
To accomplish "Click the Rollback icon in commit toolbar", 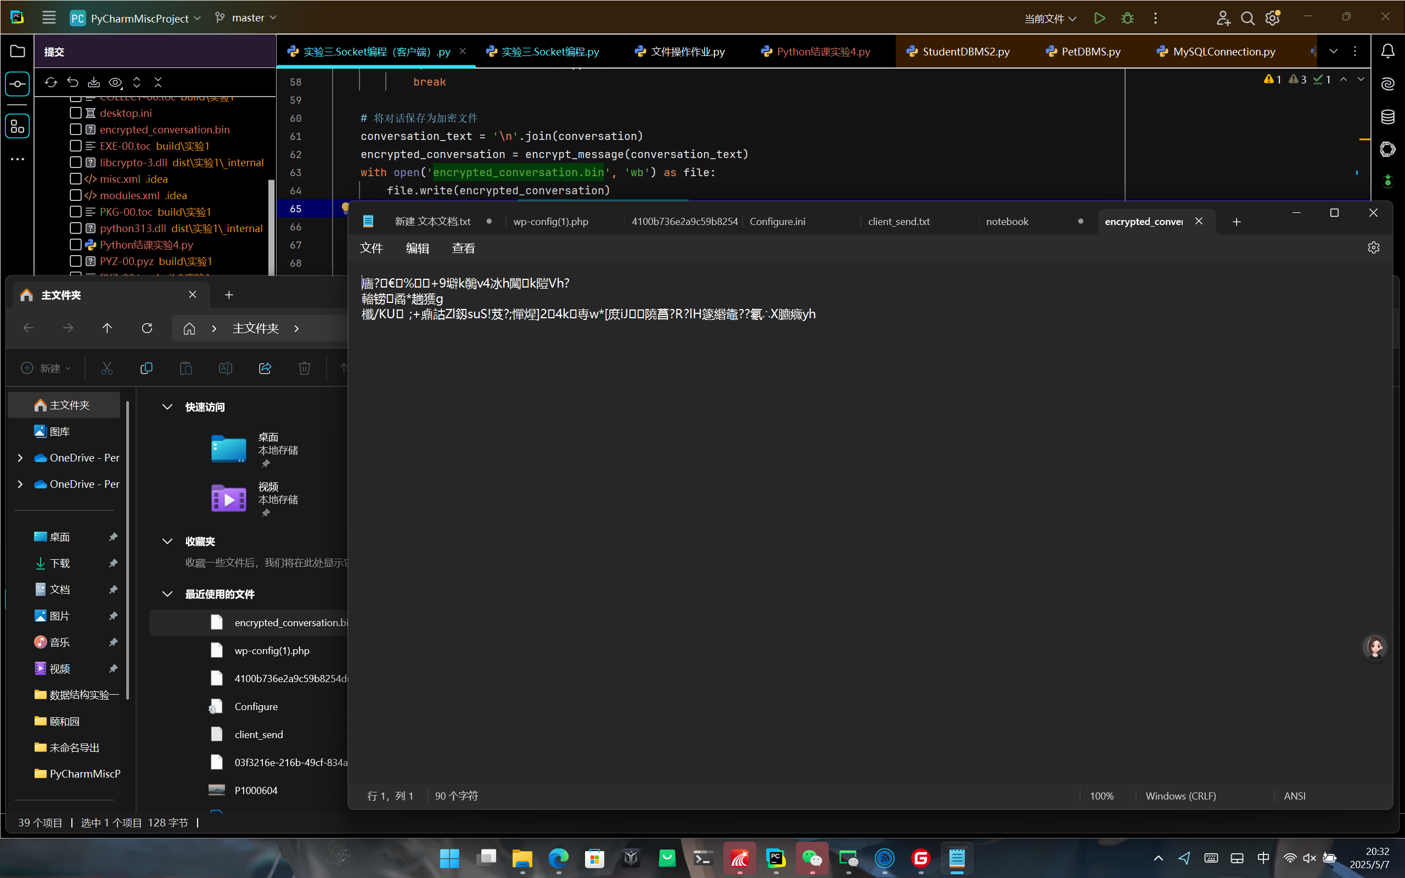I will [x=72, y=82].
